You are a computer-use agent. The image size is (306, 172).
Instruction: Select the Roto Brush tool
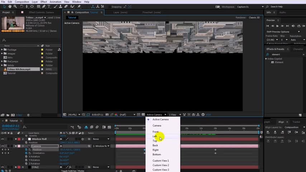point(72,7)
